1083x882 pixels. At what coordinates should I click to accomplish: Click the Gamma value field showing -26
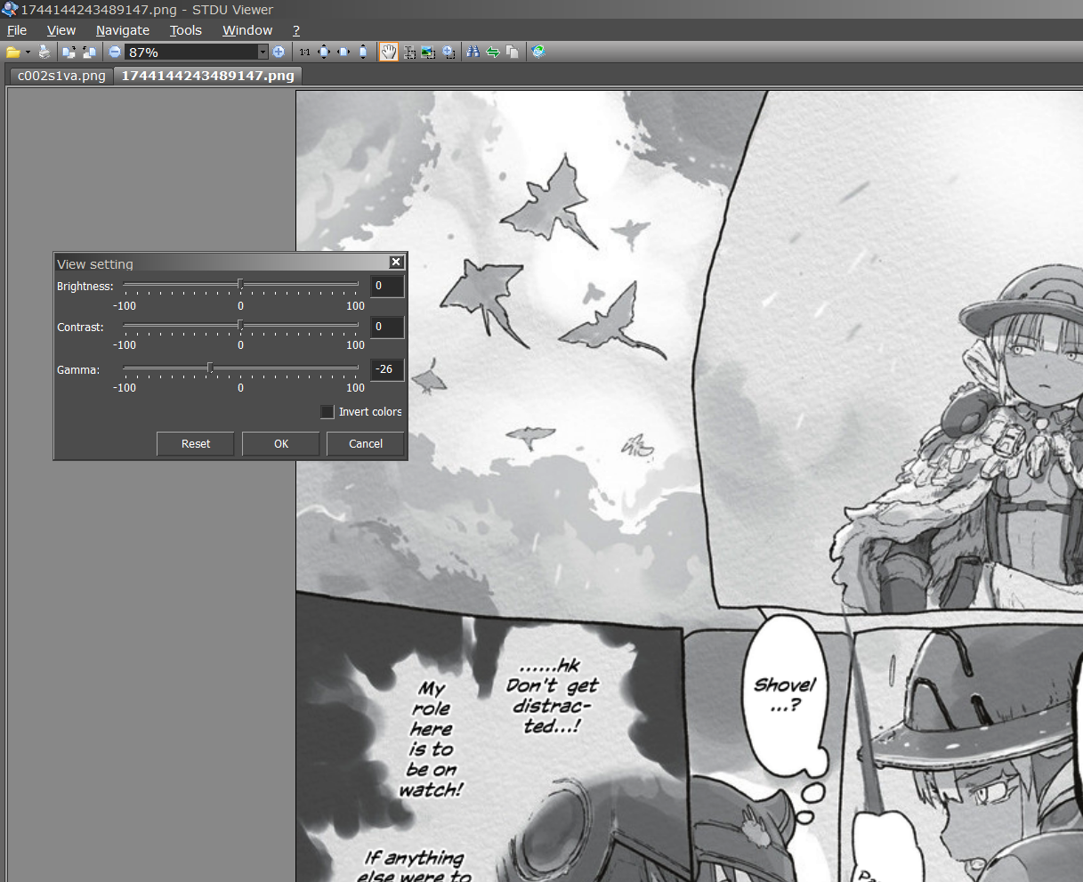click(x=387, y=368)
